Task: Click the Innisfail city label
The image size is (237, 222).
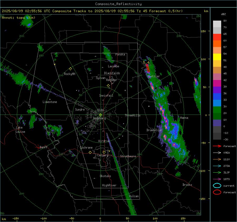Action: pos(106,96)
